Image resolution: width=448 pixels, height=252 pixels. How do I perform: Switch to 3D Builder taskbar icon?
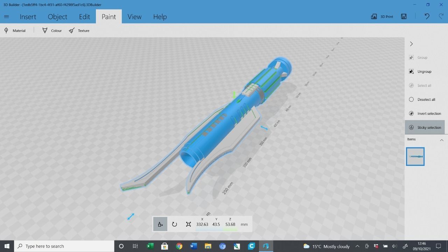[x=266, y=246]
